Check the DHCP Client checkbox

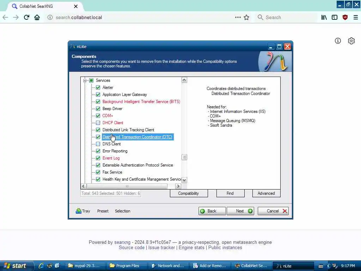pyautogui.click(x=98, y=123)
